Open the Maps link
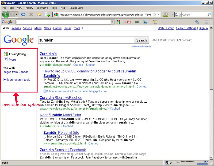The image size is (214, 166). [38, 28]
